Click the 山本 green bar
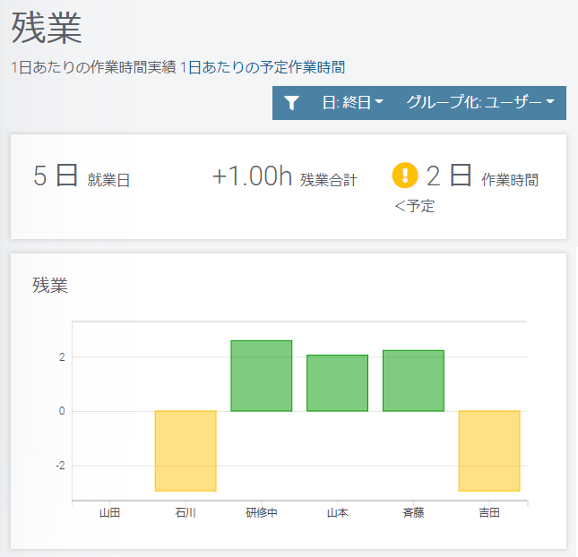Screen dimensions: 578x557 (x=337, y=383)
